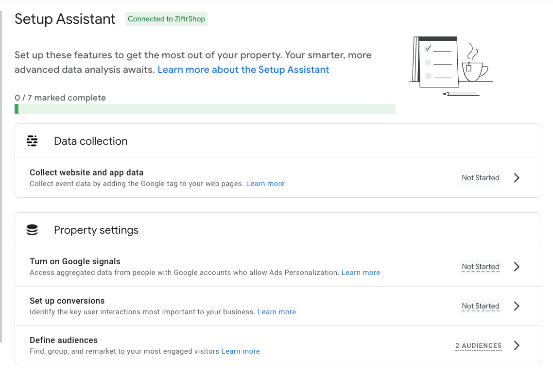Viewport: 553px width, 376px height.
Task: Click Not Started status for website data
Action: [481, 178]
